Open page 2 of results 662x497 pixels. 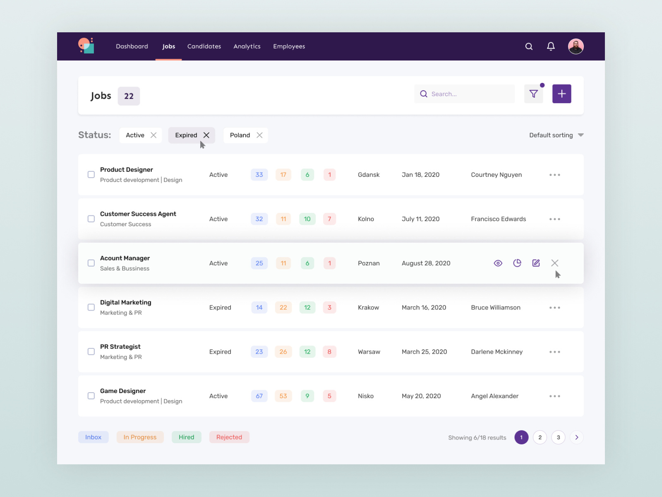(x=540, y=437)
